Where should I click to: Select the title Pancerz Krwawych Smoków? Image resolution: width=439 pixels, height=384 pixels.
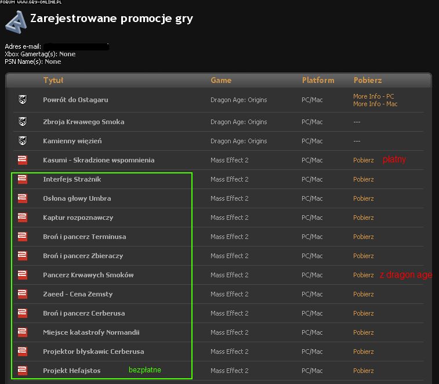coord(88,275)
